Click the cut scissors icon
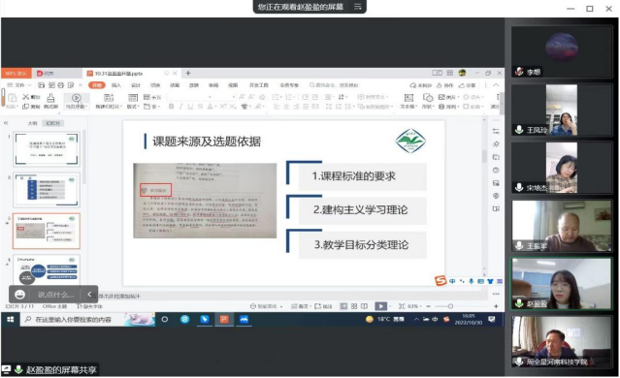The image size is (620, 378). click(x=25, y=97)
